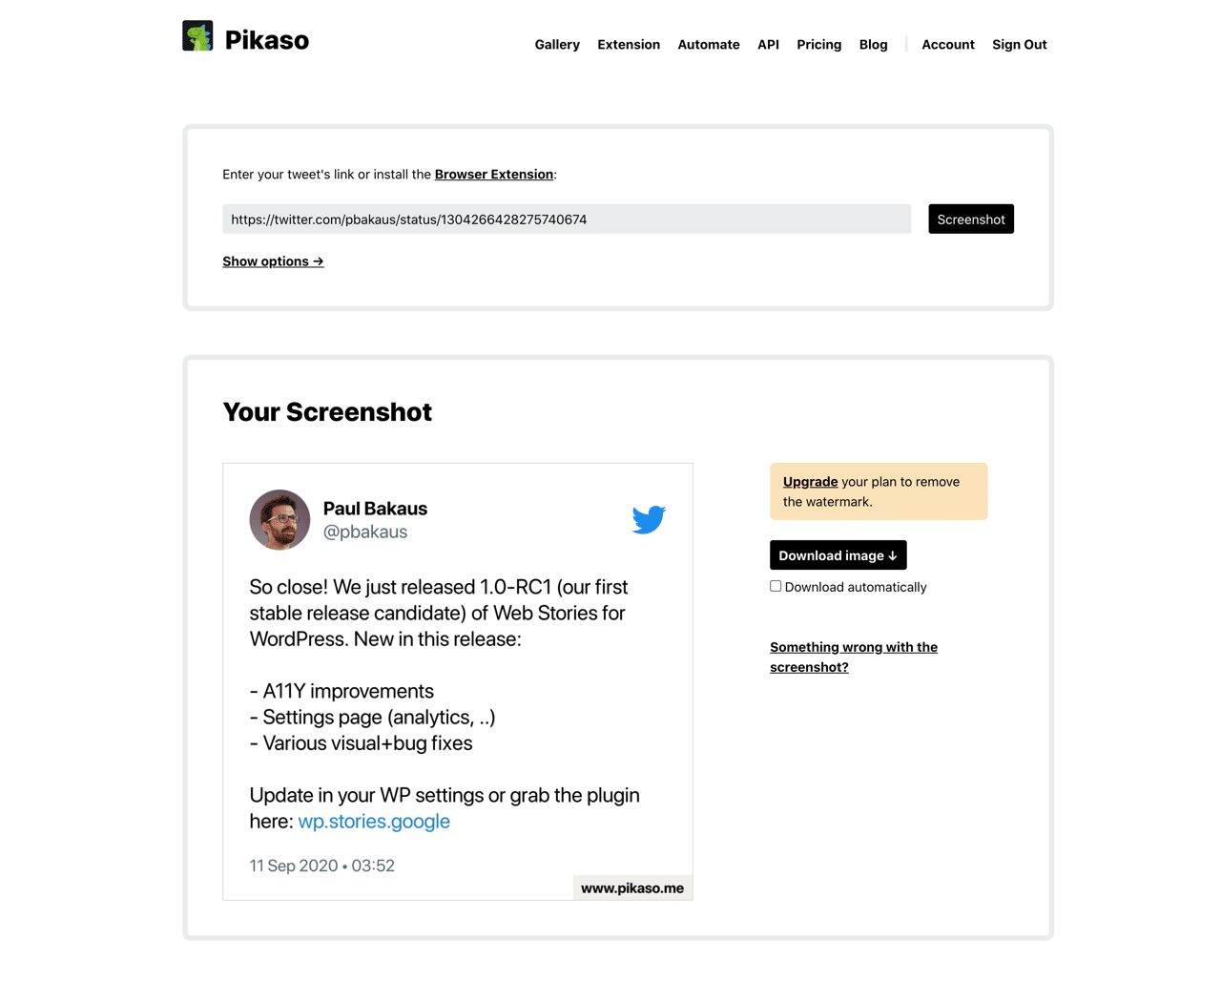The width and height of the screenshot is (1221, 1002).
Task: Select the Twitter bird icon on the tweet
Action: (x=649, y=519)
